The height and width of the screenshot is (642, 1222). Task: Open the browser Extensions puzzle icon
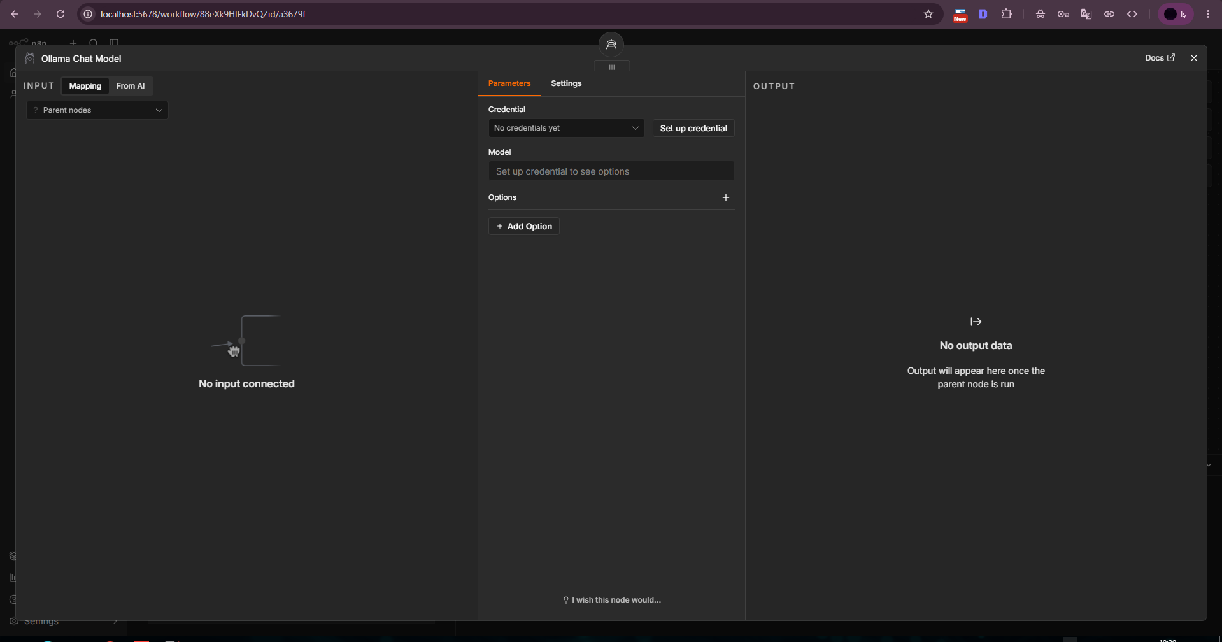pyautogui.click(x=1006, y=14)
